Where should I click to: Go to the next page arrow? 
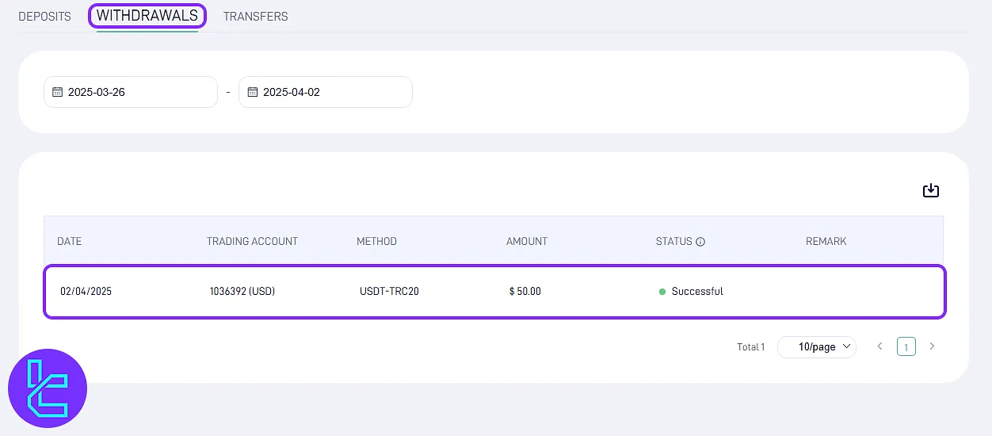pos(932,346)
